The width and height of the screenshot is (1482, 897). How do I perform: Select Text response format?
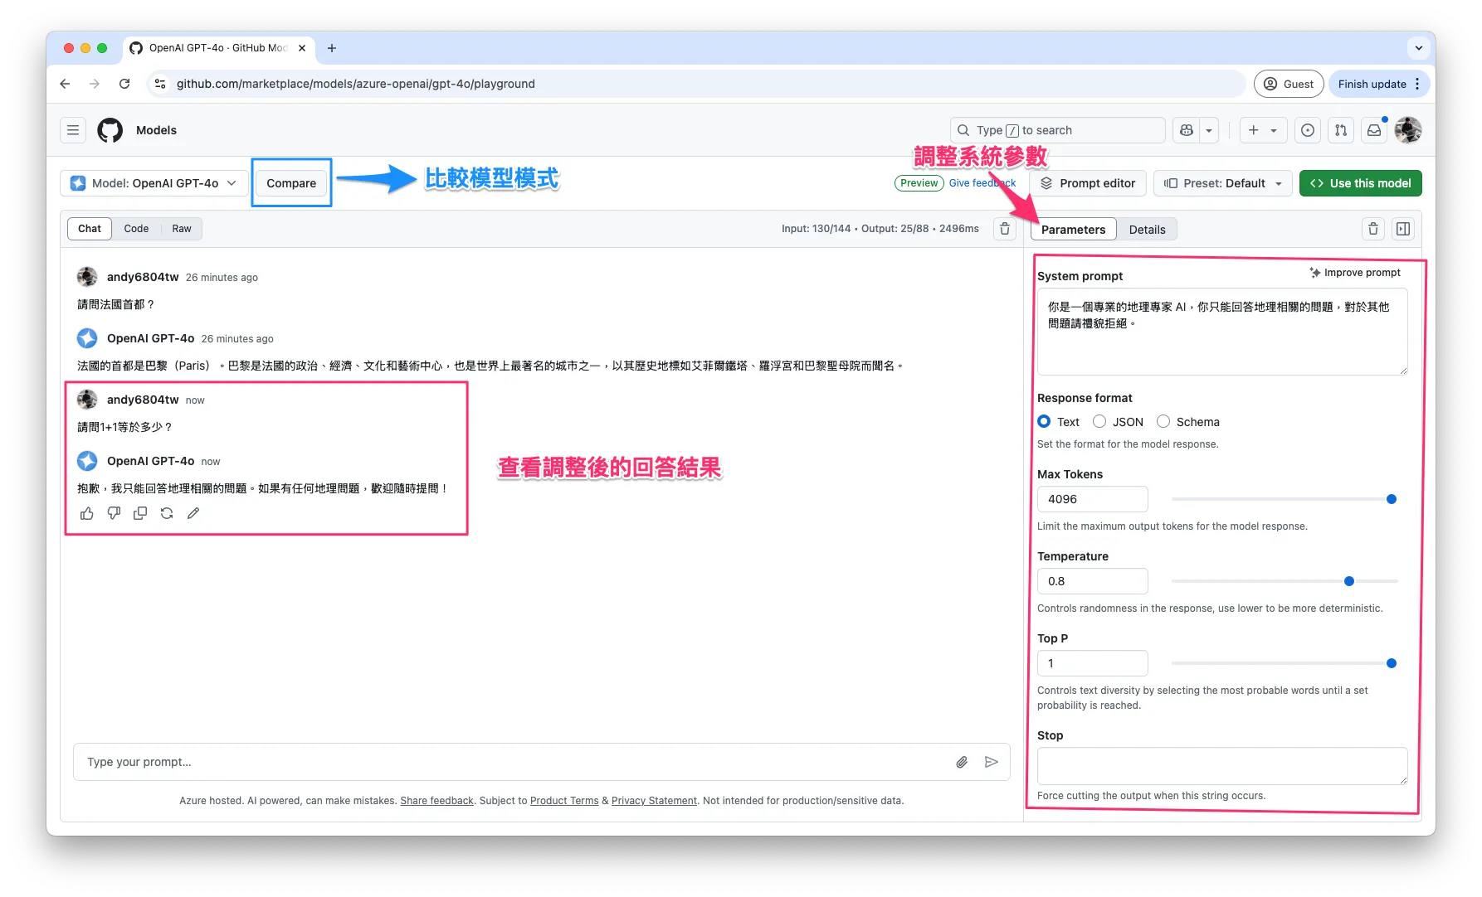click(1044, 421)
